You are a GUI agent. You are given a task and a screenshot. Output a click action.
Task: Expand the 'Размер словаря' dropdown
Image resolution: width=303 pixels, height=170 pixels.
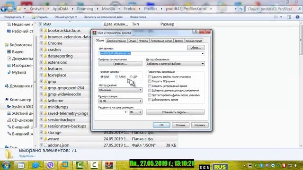click(141, 101)
